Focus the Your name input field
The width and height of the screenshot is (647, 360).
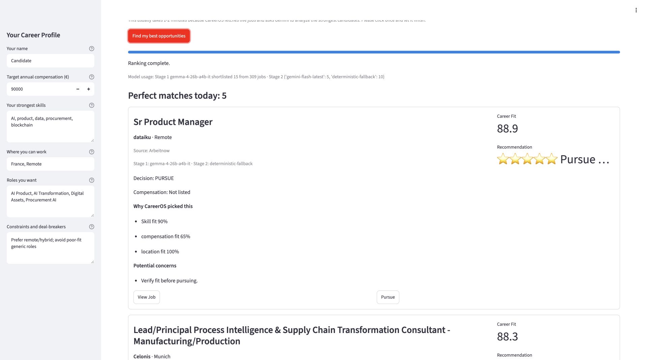pos(51,61)
